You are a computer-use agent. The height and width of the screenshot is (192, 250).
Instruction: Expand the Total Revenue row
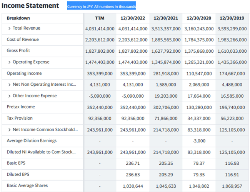coord(10,28)
